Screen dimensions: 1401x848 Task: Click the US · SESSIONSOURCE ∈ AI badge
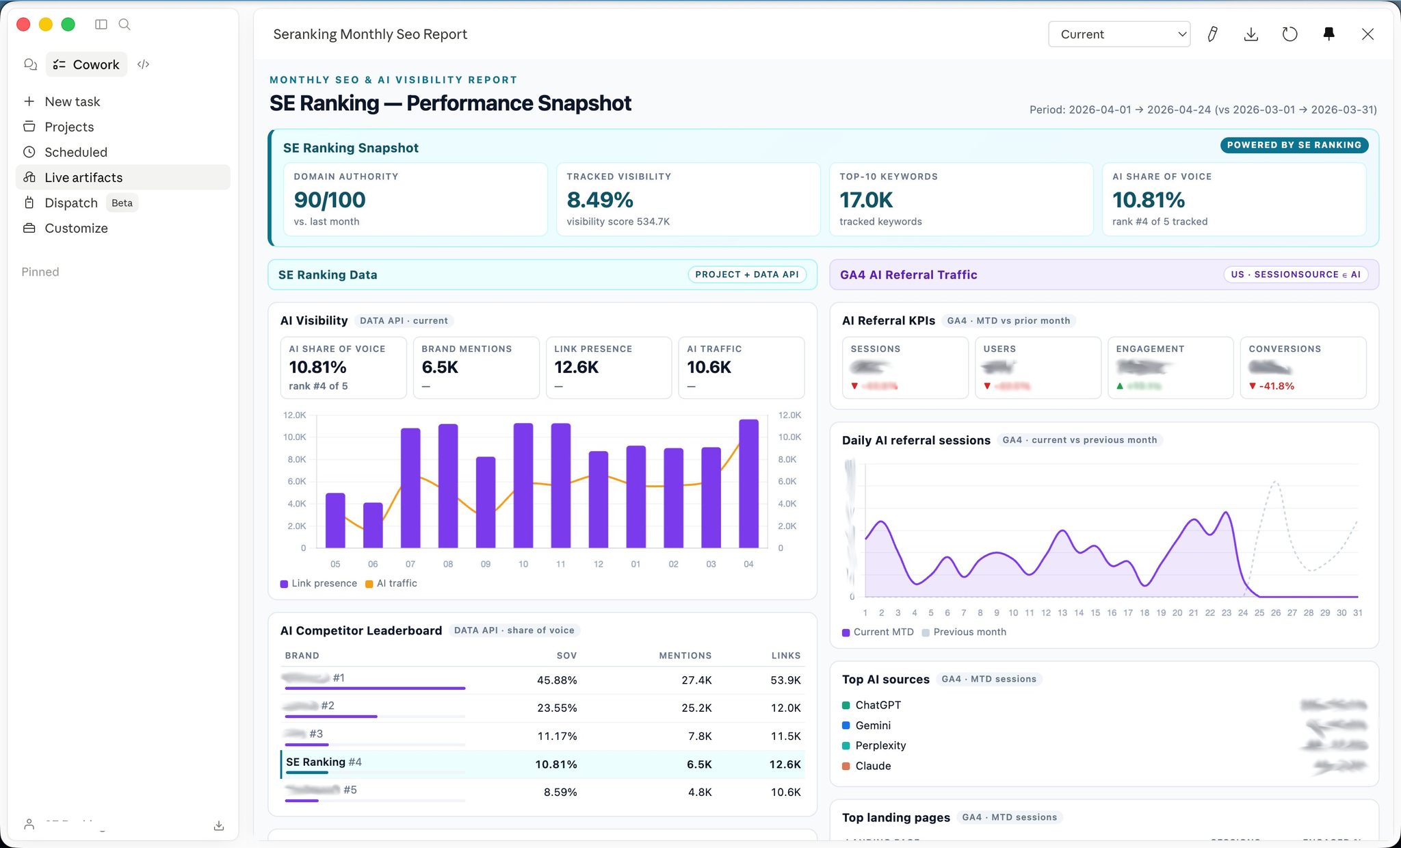1295,274
